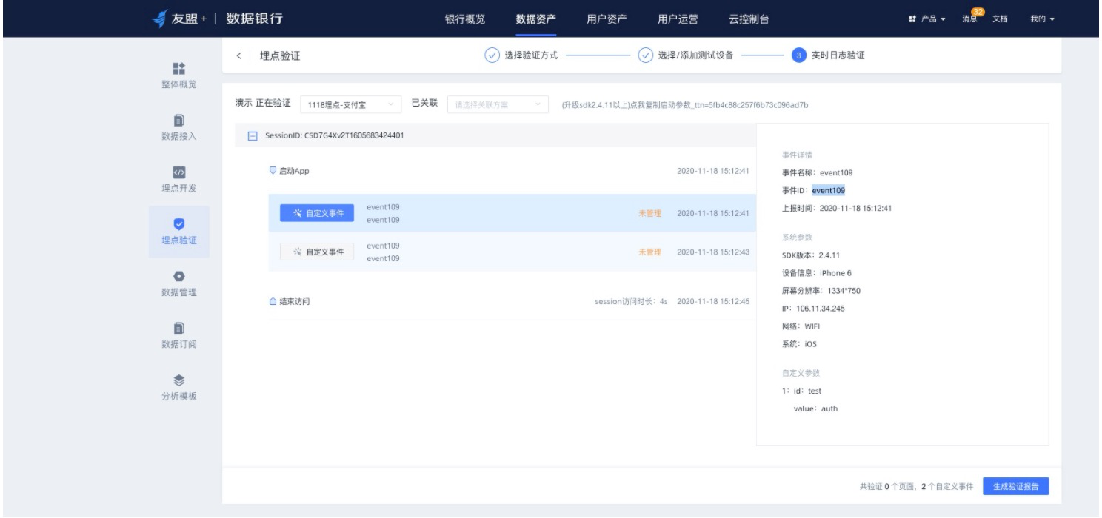Viewport: 1102px width, 518px height.
Task: Click the 友盟+ logo icon
Action: click(158, 18)
